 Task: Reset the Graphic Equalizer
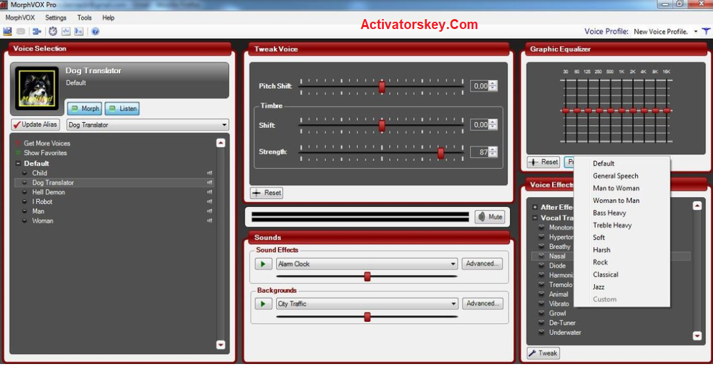[543, 162]
